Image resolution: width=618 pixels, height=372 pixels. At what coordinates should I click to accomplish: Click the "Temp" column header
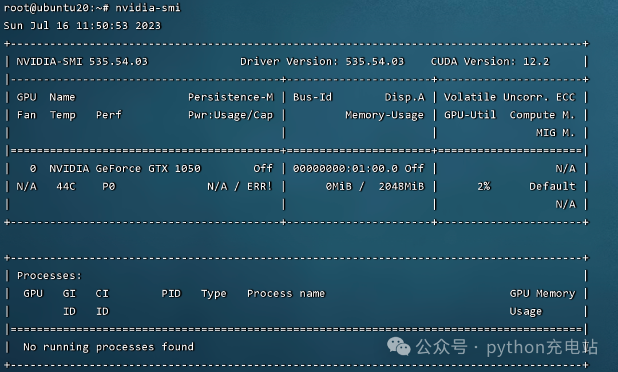63,115
